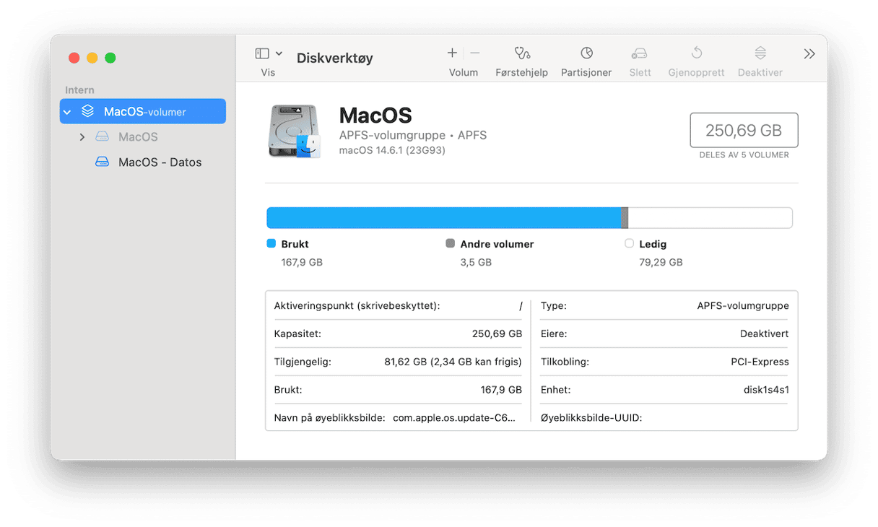Viewport: 878px width, 527px height.
Task: Click the Gjenopprett restore icon
Action: (x=697, y=53)
